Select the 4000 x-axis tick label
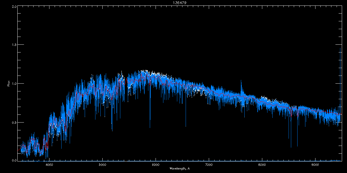 pos(49,165)
